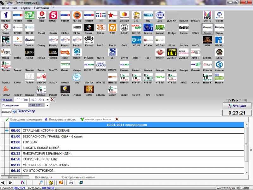Click the Discovery logo thumbnail below the date

(6, 112)
